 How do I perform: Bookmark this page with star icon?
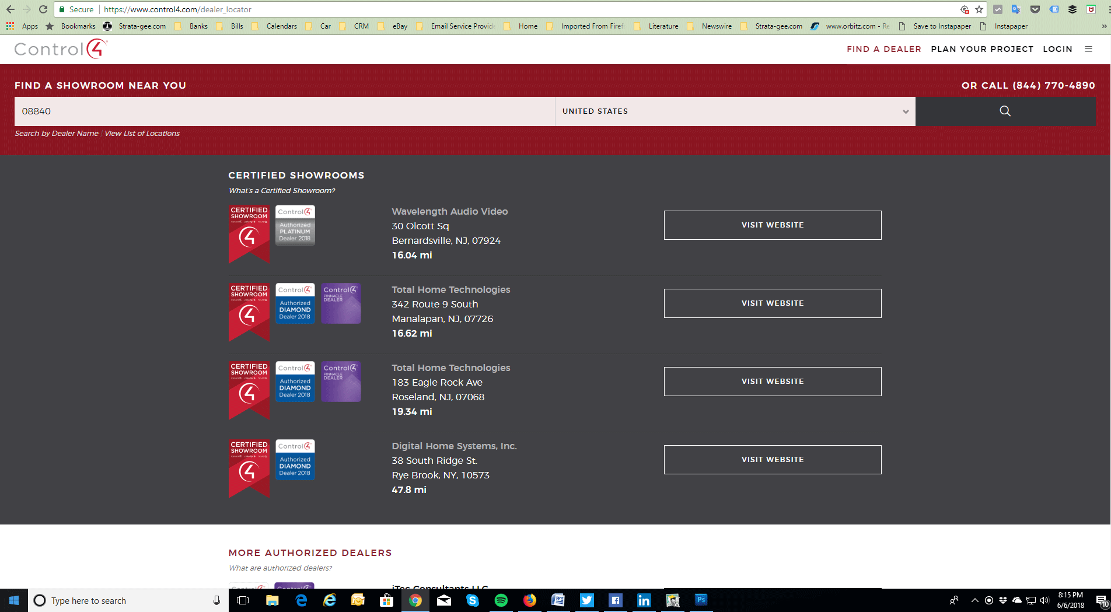click(979, 9)
